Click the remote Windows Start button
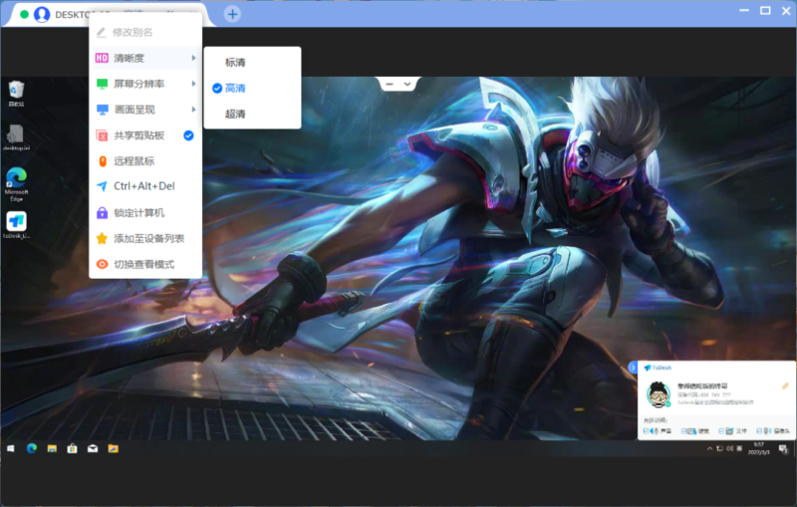Viewport: 797px width, 507px height. pos(10,448)
